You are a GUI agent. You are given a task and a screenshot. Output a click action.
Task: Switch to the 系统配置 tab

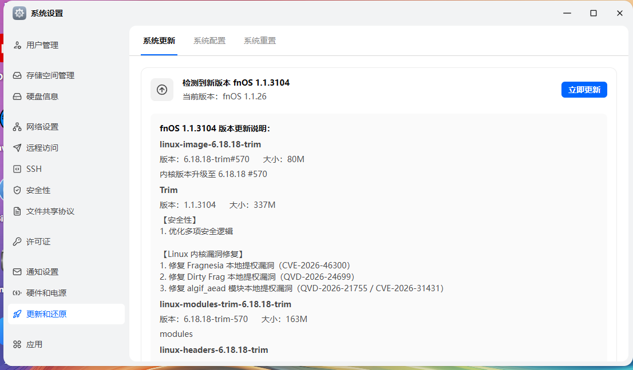tap(209, 41)
